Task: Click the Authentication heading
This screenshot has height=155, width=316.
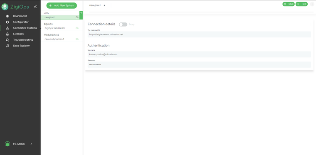Action: [x=99, y=45]
